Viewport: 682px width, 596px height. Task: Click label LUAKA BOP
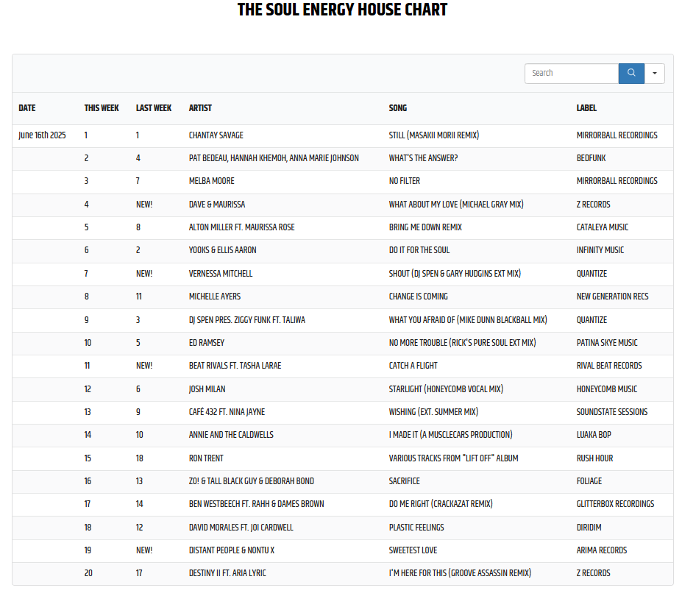(594, 435)
